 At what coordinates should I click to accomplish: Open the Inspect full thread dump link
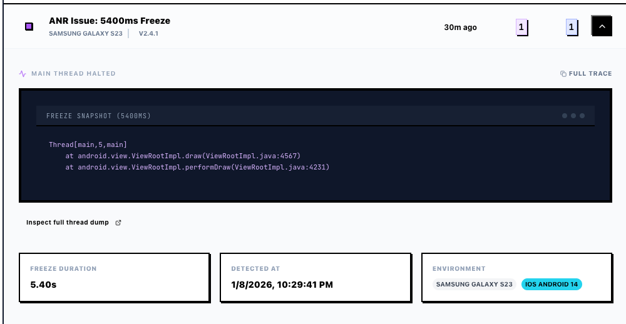(68, 222)
